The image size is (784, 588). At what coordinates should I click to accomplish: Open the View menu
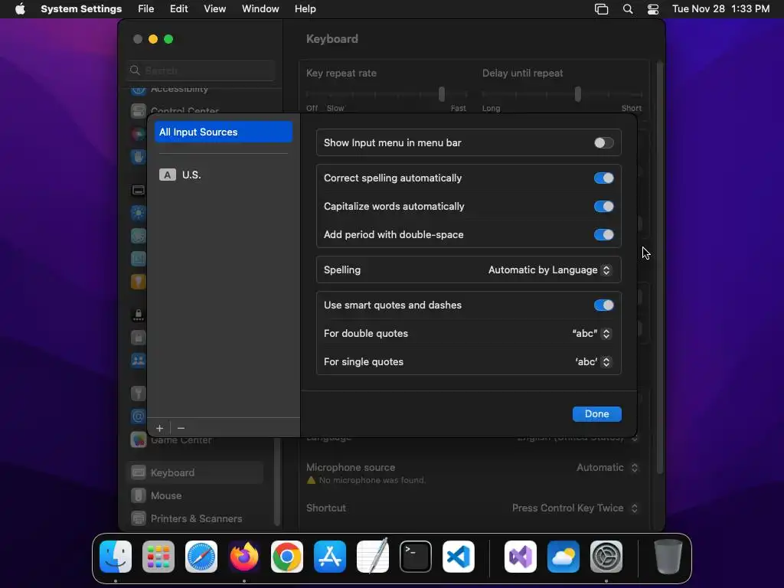coord(214,9)
